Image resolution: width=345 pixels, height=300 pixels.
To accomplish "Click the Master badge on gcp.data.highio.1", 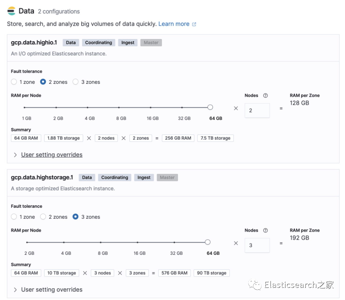I will [x=151, y=43].
